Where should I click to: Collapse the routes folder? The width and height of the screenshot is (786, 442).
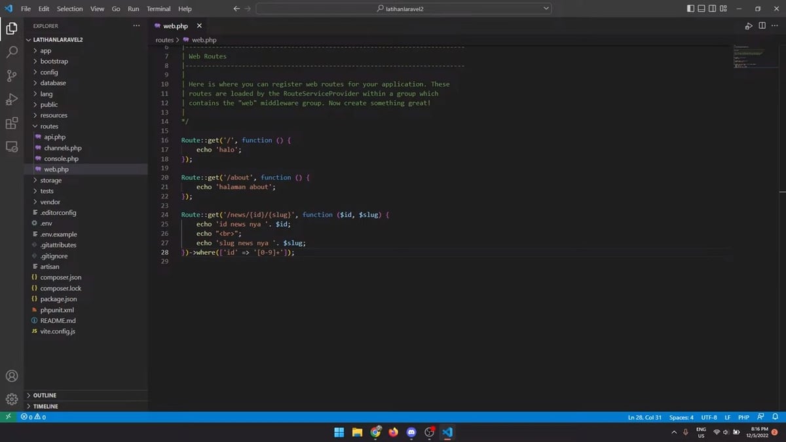pyautogui.click(x=49, y=126)
